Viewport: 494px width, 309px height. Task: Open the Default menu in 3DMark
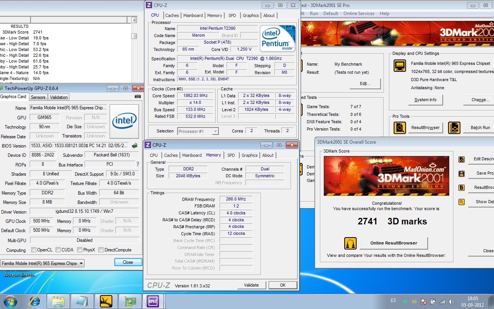point(331,14)
